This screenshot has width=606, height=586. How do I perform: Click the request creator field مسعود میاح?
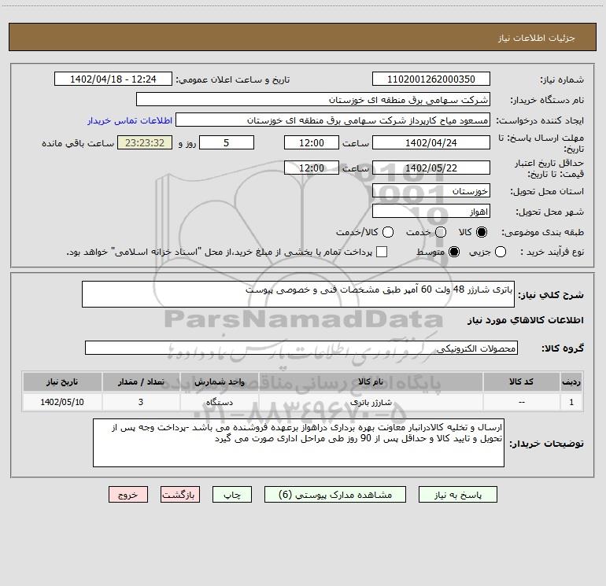333,120
